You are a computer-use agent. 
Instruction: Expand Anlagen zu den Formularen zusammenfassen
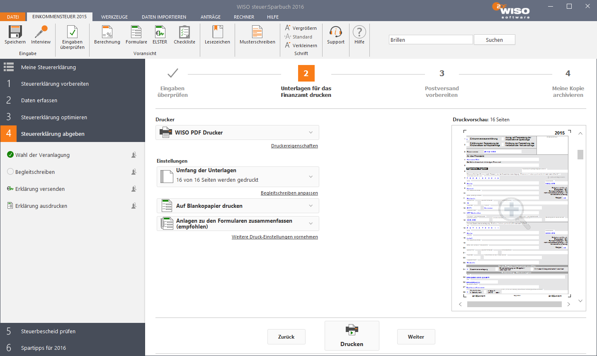[x=238, y=224]
